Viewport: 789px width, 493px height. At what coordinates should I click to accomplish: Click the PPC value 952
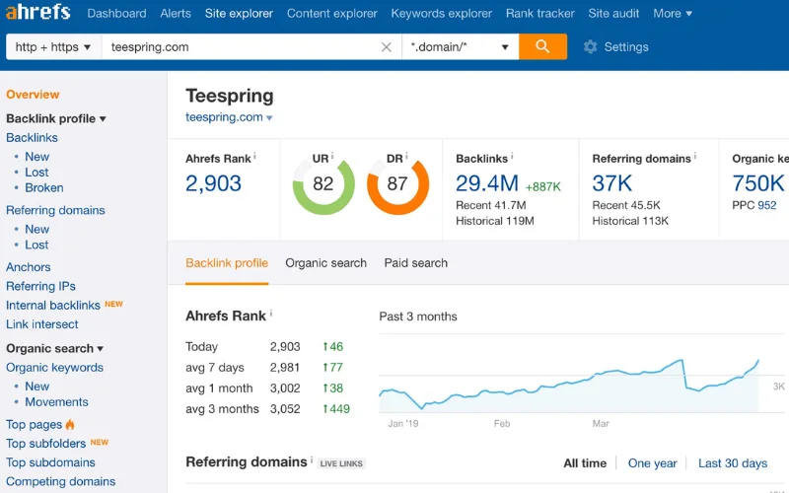767,206
